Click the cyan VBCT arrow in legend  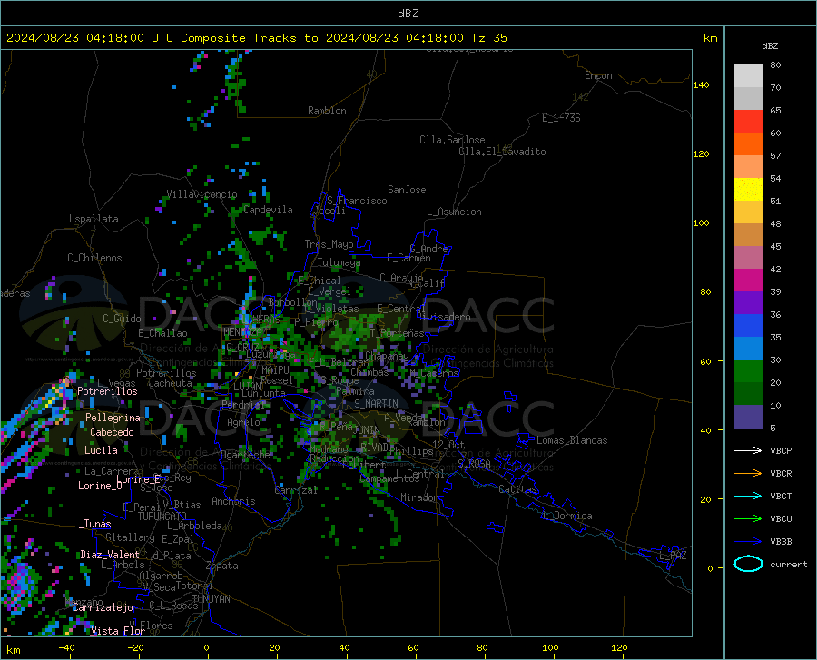748,496
